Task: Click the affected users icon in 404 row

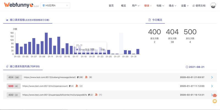Action: [x=86, y=77]
